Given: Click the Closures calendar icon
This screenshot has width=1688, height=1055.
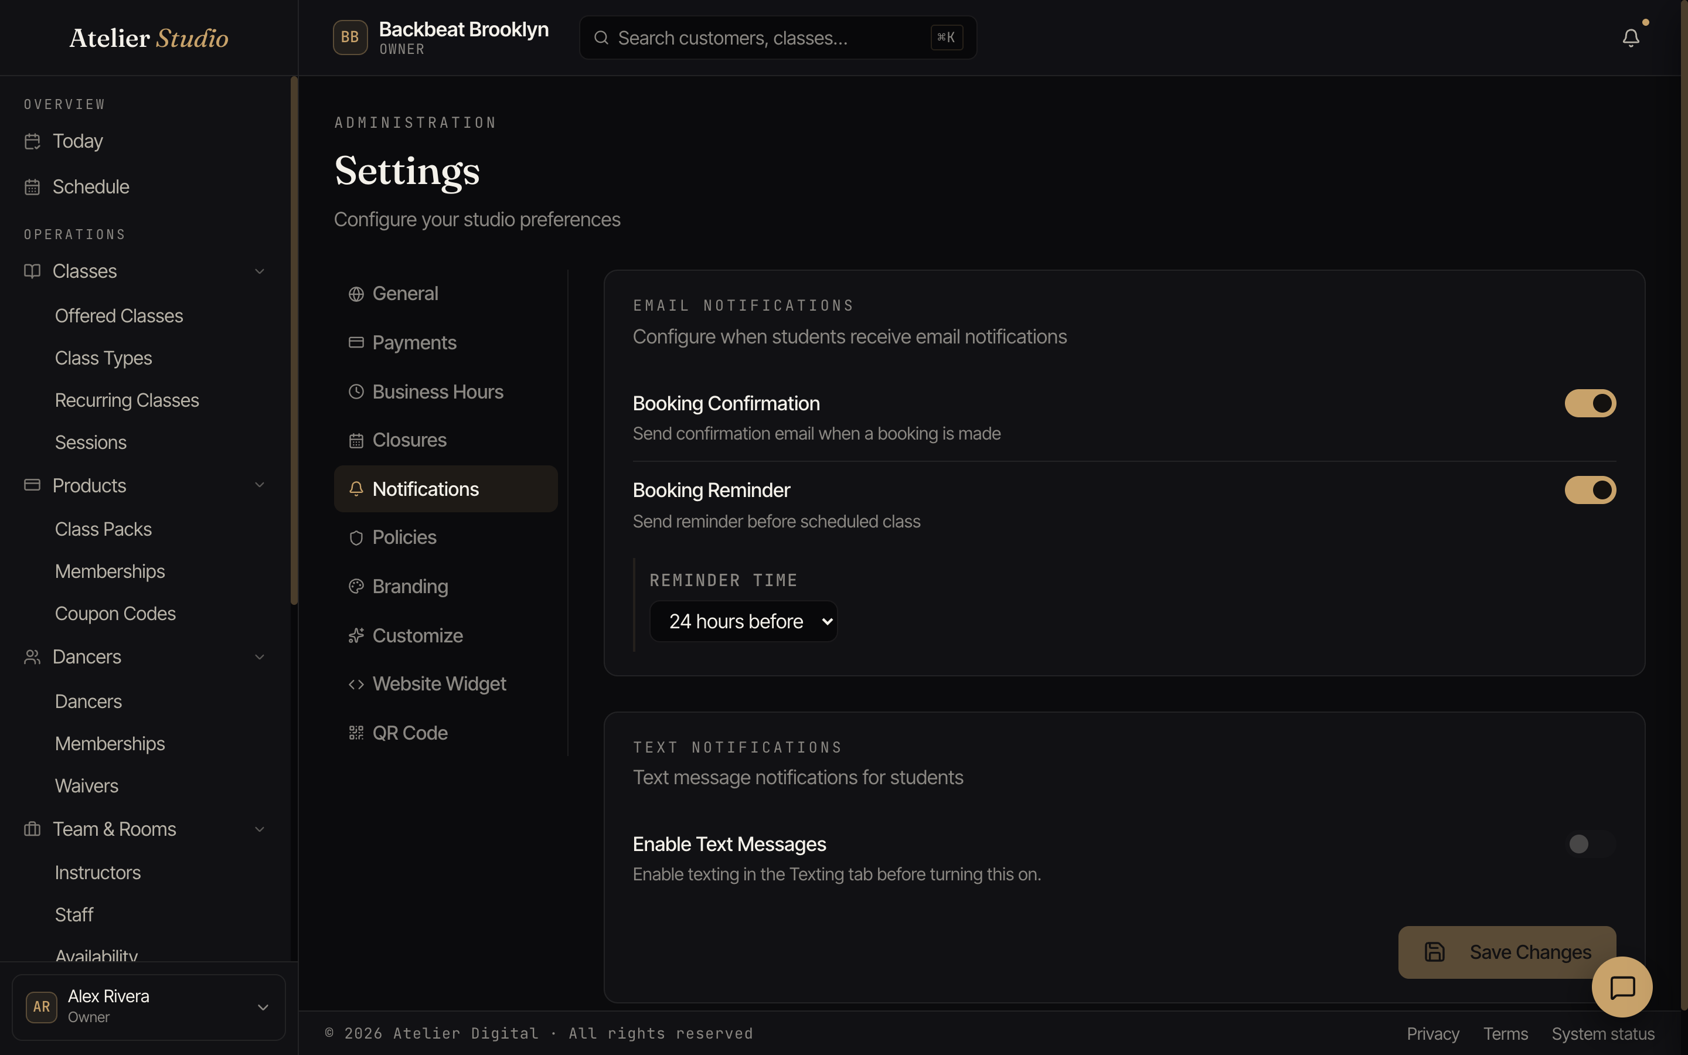Looking at the screenshot, I should (x=356, y=440).
